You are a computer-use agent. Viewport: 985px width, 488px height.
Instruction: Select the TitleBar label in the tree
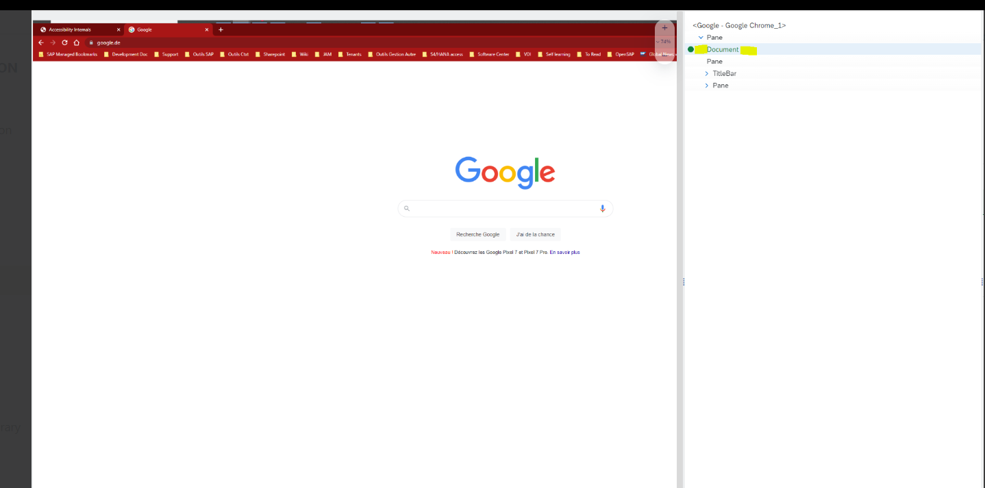725,73
